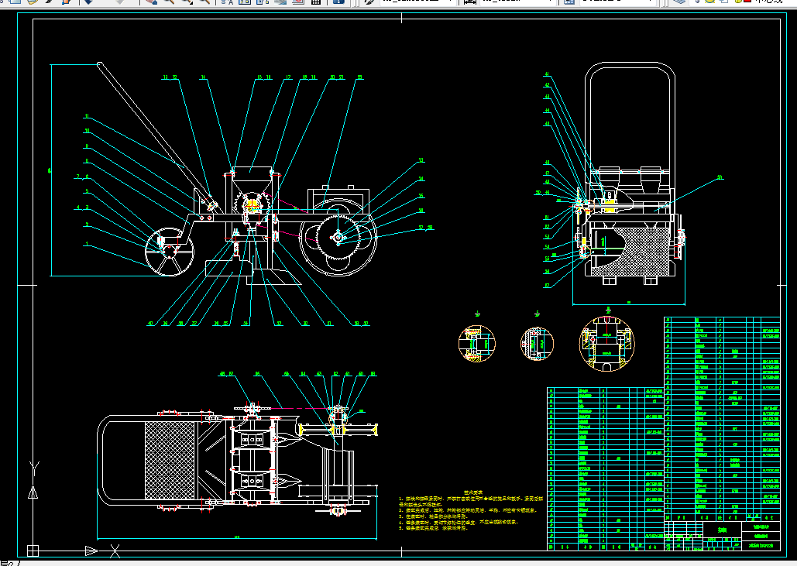The height and width of the screenshot is (566, 797).
Task: Select the yellow technical requirements text block
Action: [471, 512]
